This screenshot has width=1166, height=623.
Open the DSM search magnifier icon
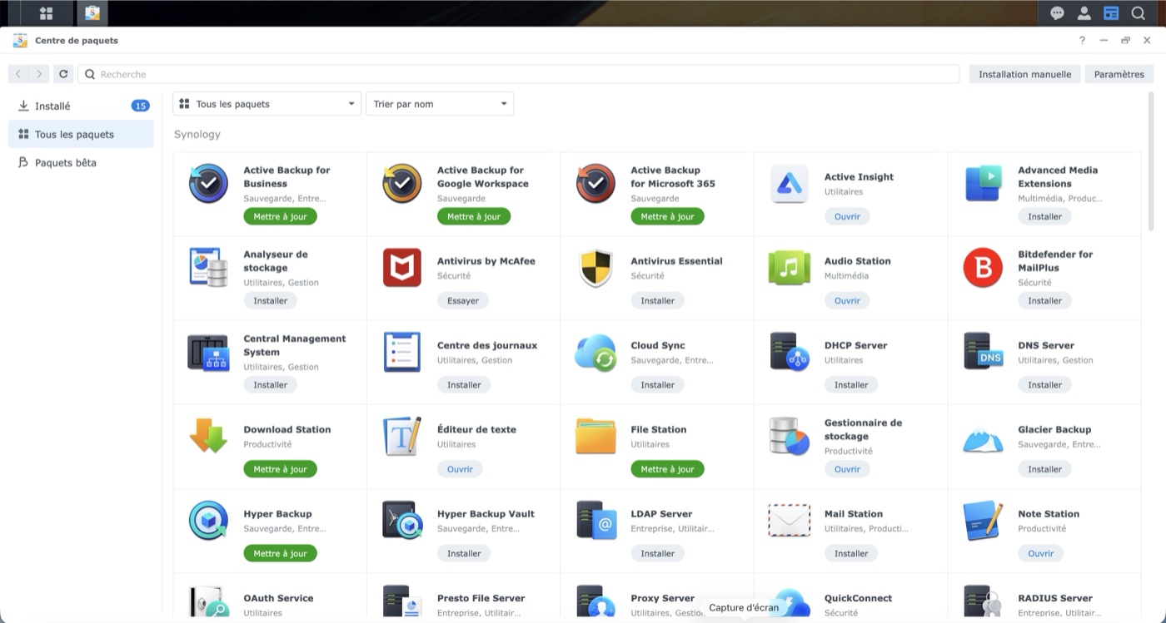tap(1138, 13)
